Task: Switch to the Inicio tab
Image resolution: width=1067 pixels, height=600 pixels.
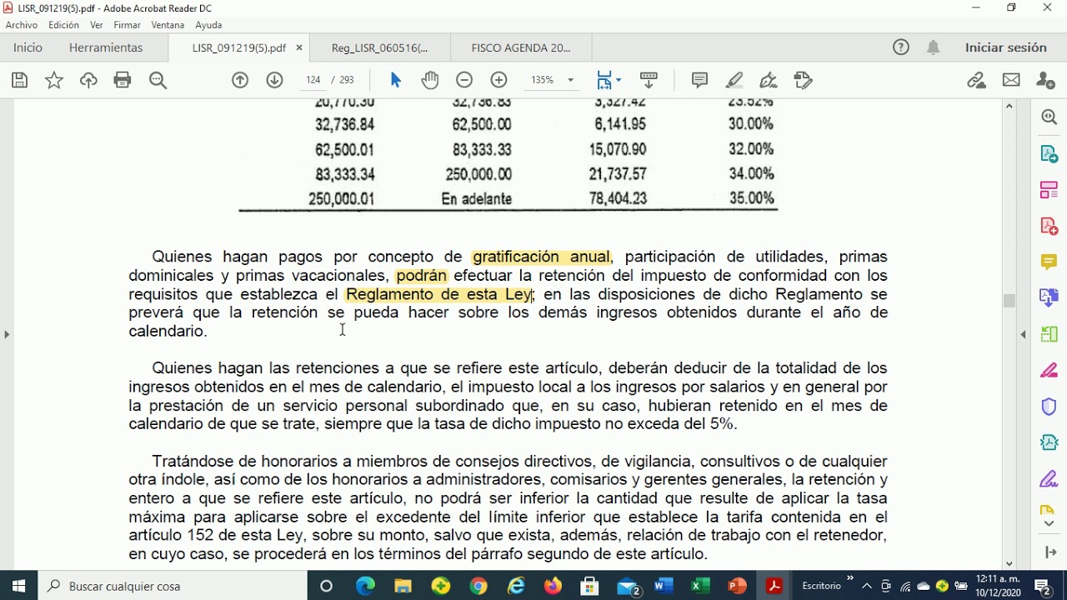Action: click(x=28, y=47)
